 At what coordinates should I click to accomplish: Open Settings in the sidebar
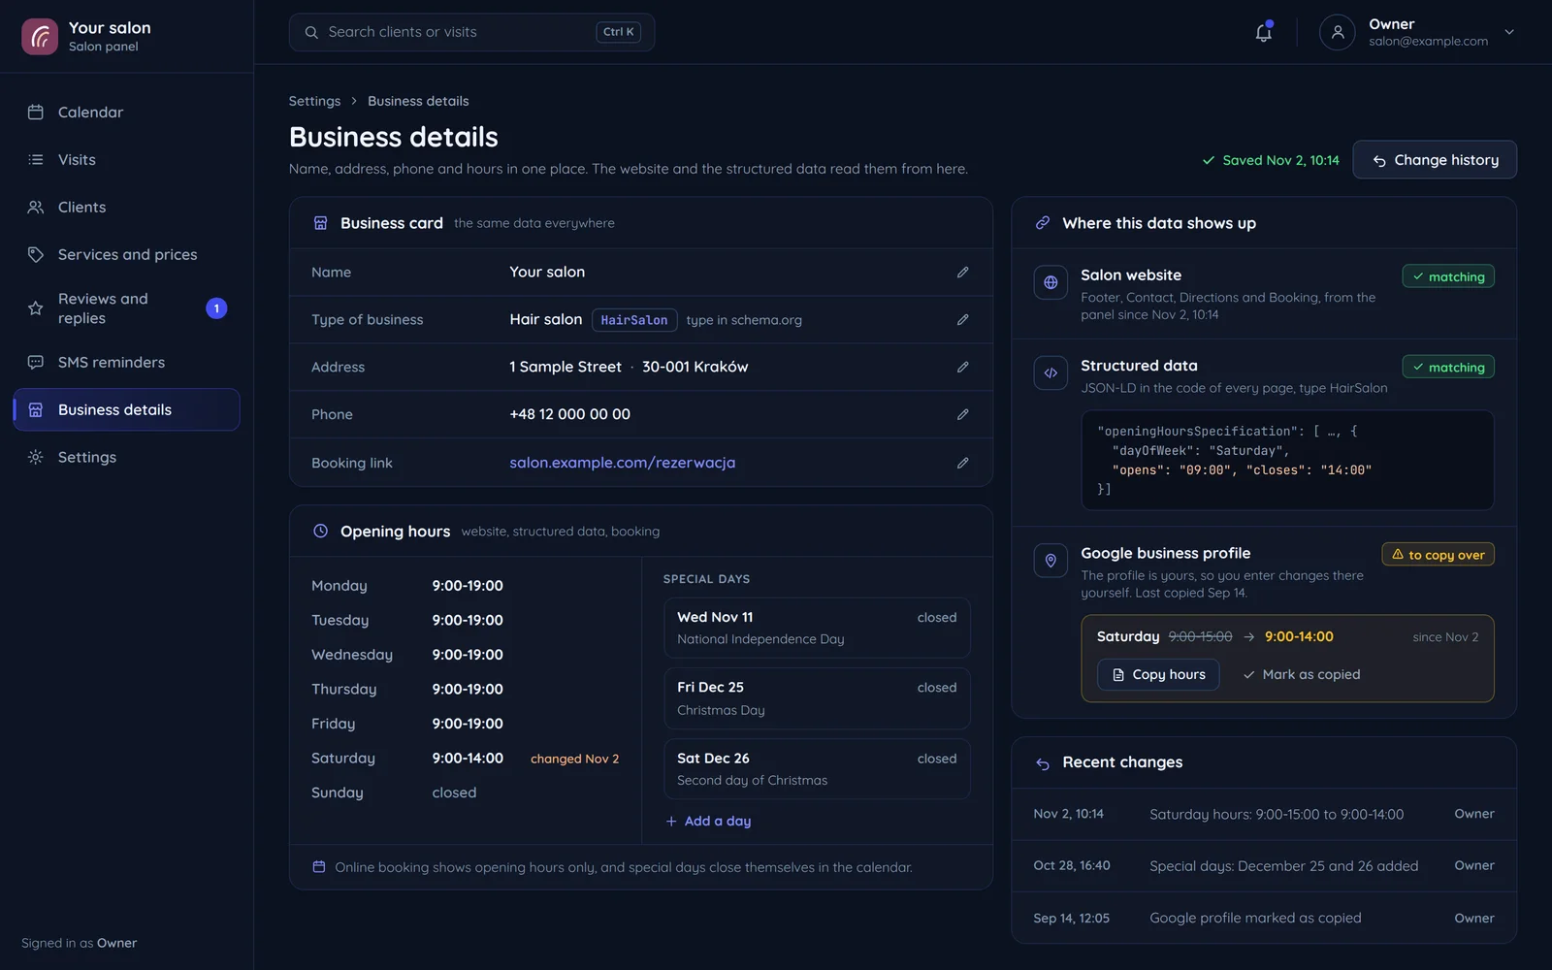126,457
